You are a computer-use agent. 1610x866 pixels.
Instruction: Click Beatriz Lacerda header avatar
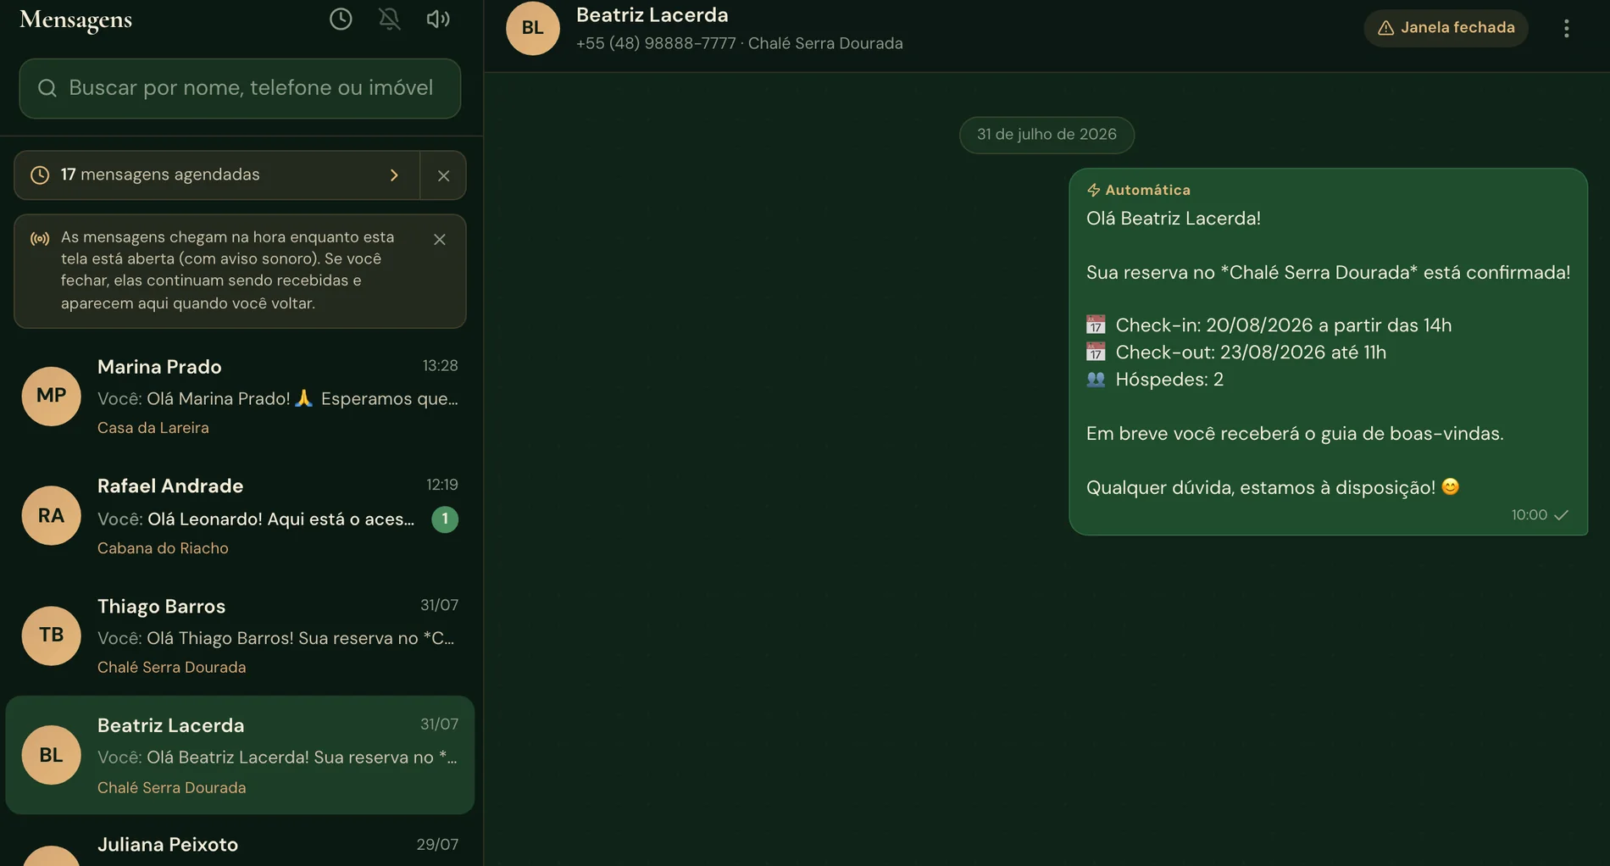click(533, 28)
